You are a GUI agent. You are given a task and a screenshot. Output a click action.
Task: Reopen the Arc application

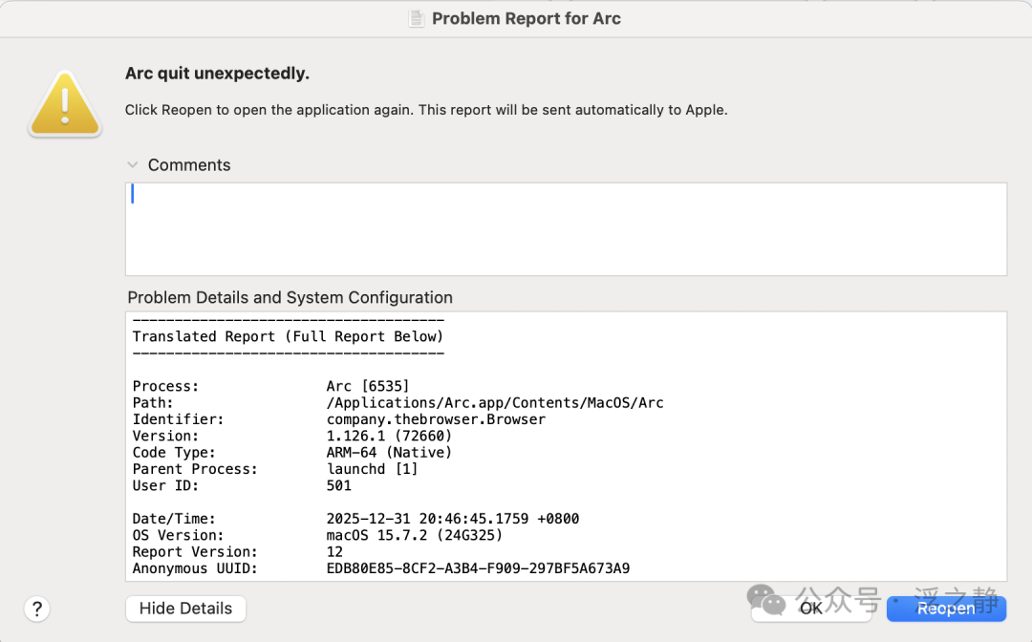pyautogui.click(x=946, y=609)
